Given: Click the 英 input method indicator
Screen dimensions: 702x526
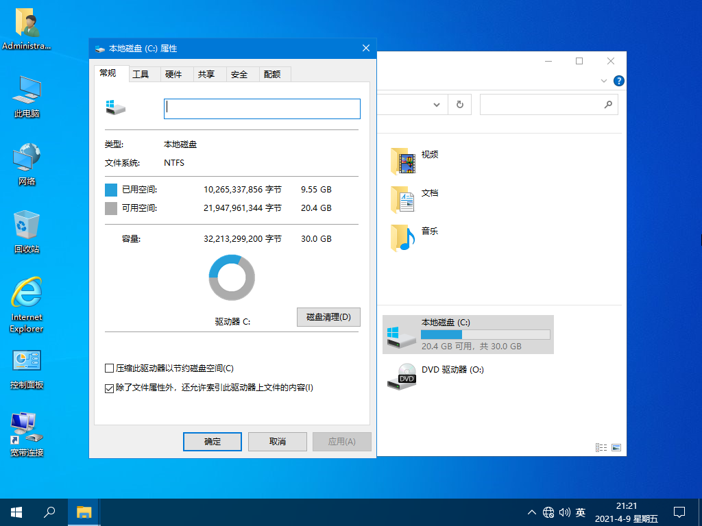Looking at the screenshot, I should [x=581, y=512].
